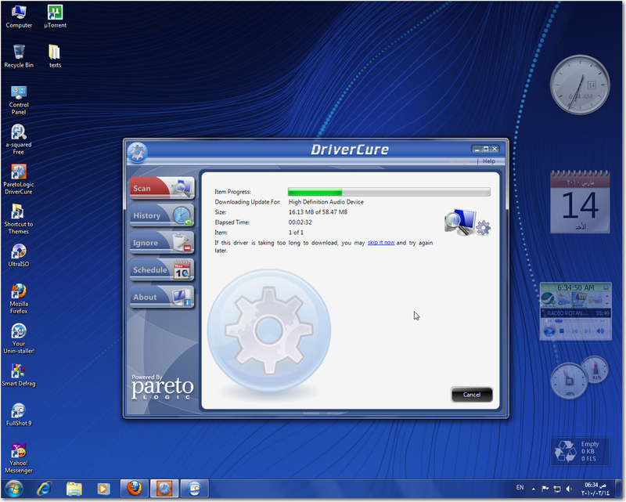626x502 pixels.
Task: Select the a-squared Free shortcut
Action: [x=18, y=140]
